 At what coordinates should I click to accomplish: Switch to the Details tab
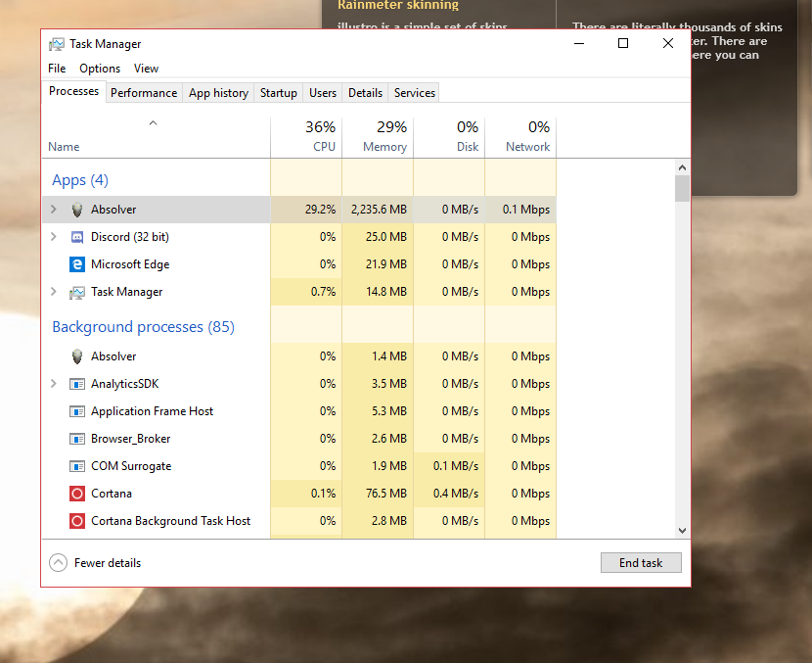[x=365, y=93]
